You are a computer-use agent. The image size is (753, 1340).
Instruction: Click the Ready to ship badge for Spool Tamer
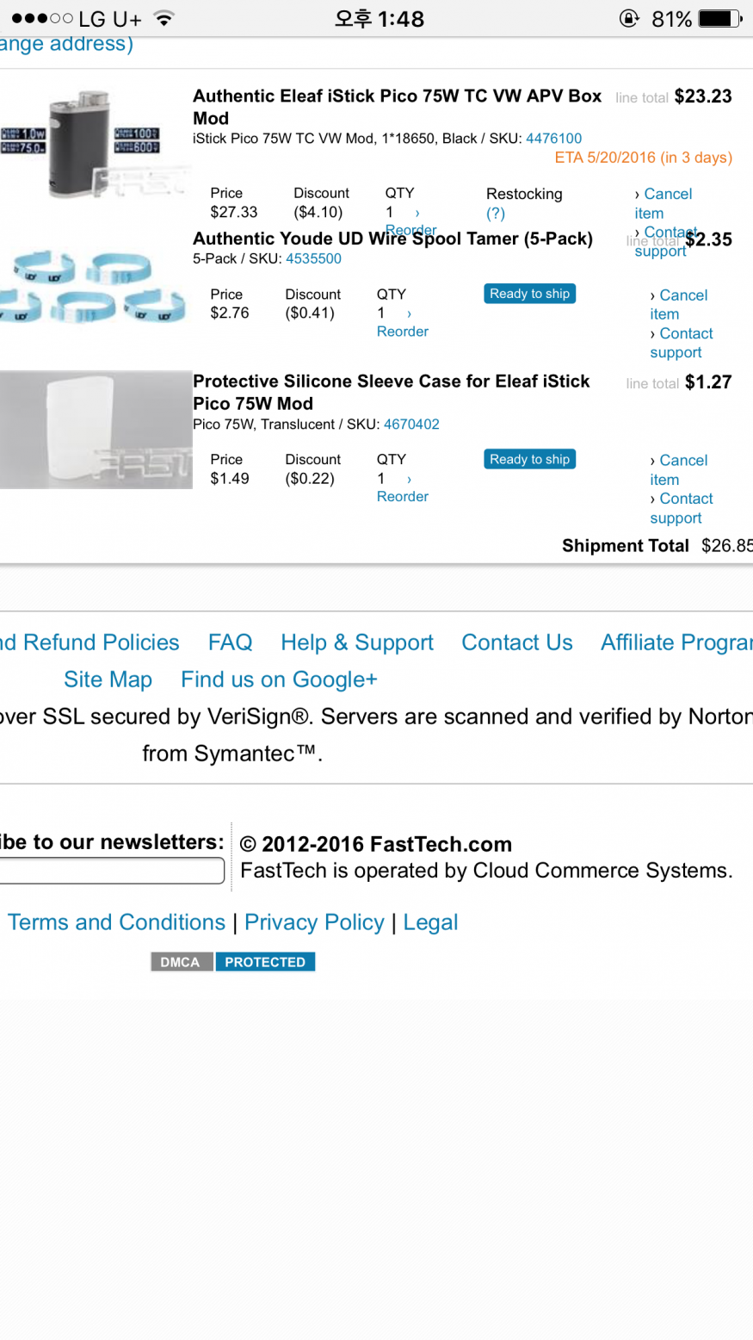[x=529, y=294]
